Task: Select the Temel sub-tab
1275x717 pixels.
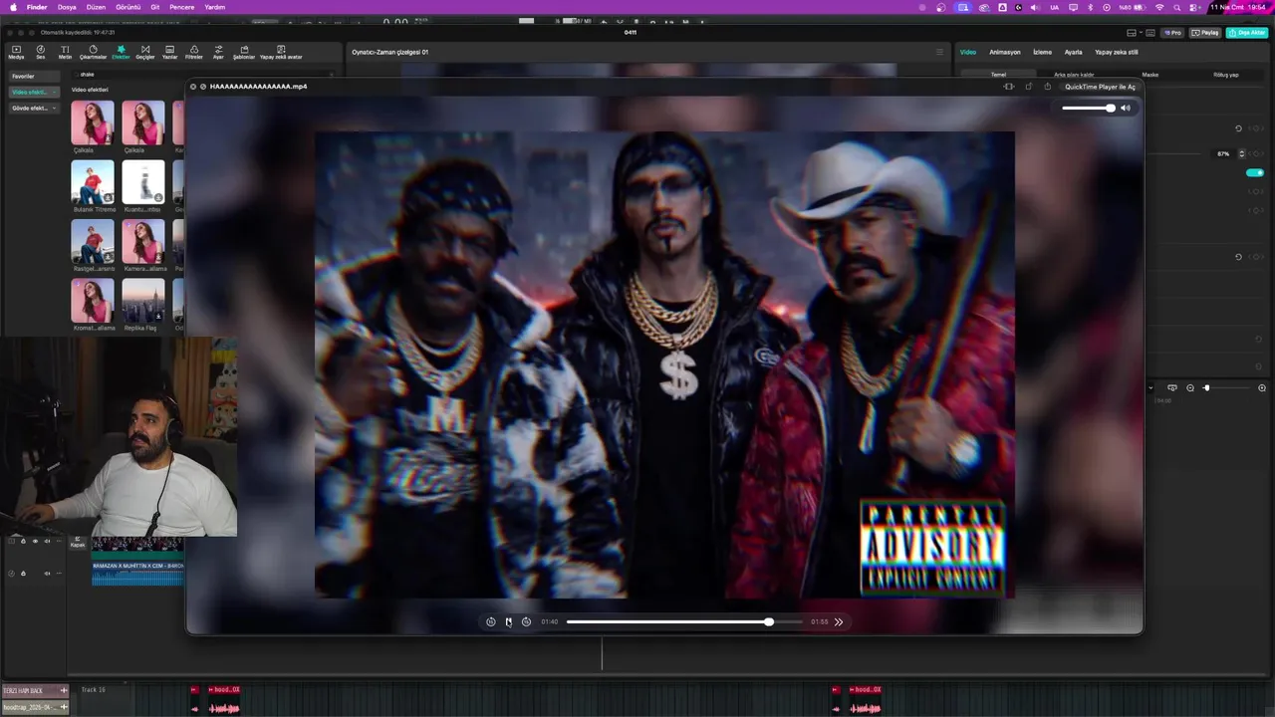Action: click(x=998, y=75)
